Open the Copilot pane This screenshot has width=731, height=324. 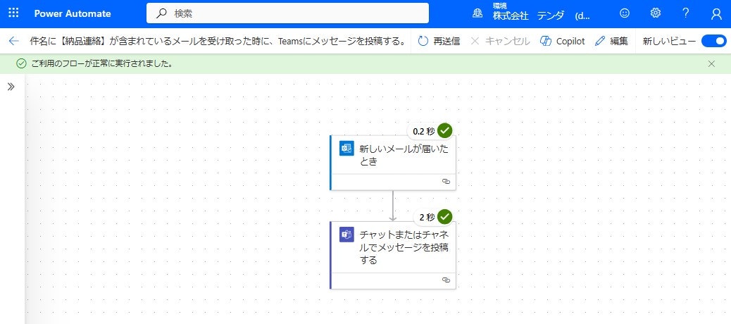(x=562, y=41)
